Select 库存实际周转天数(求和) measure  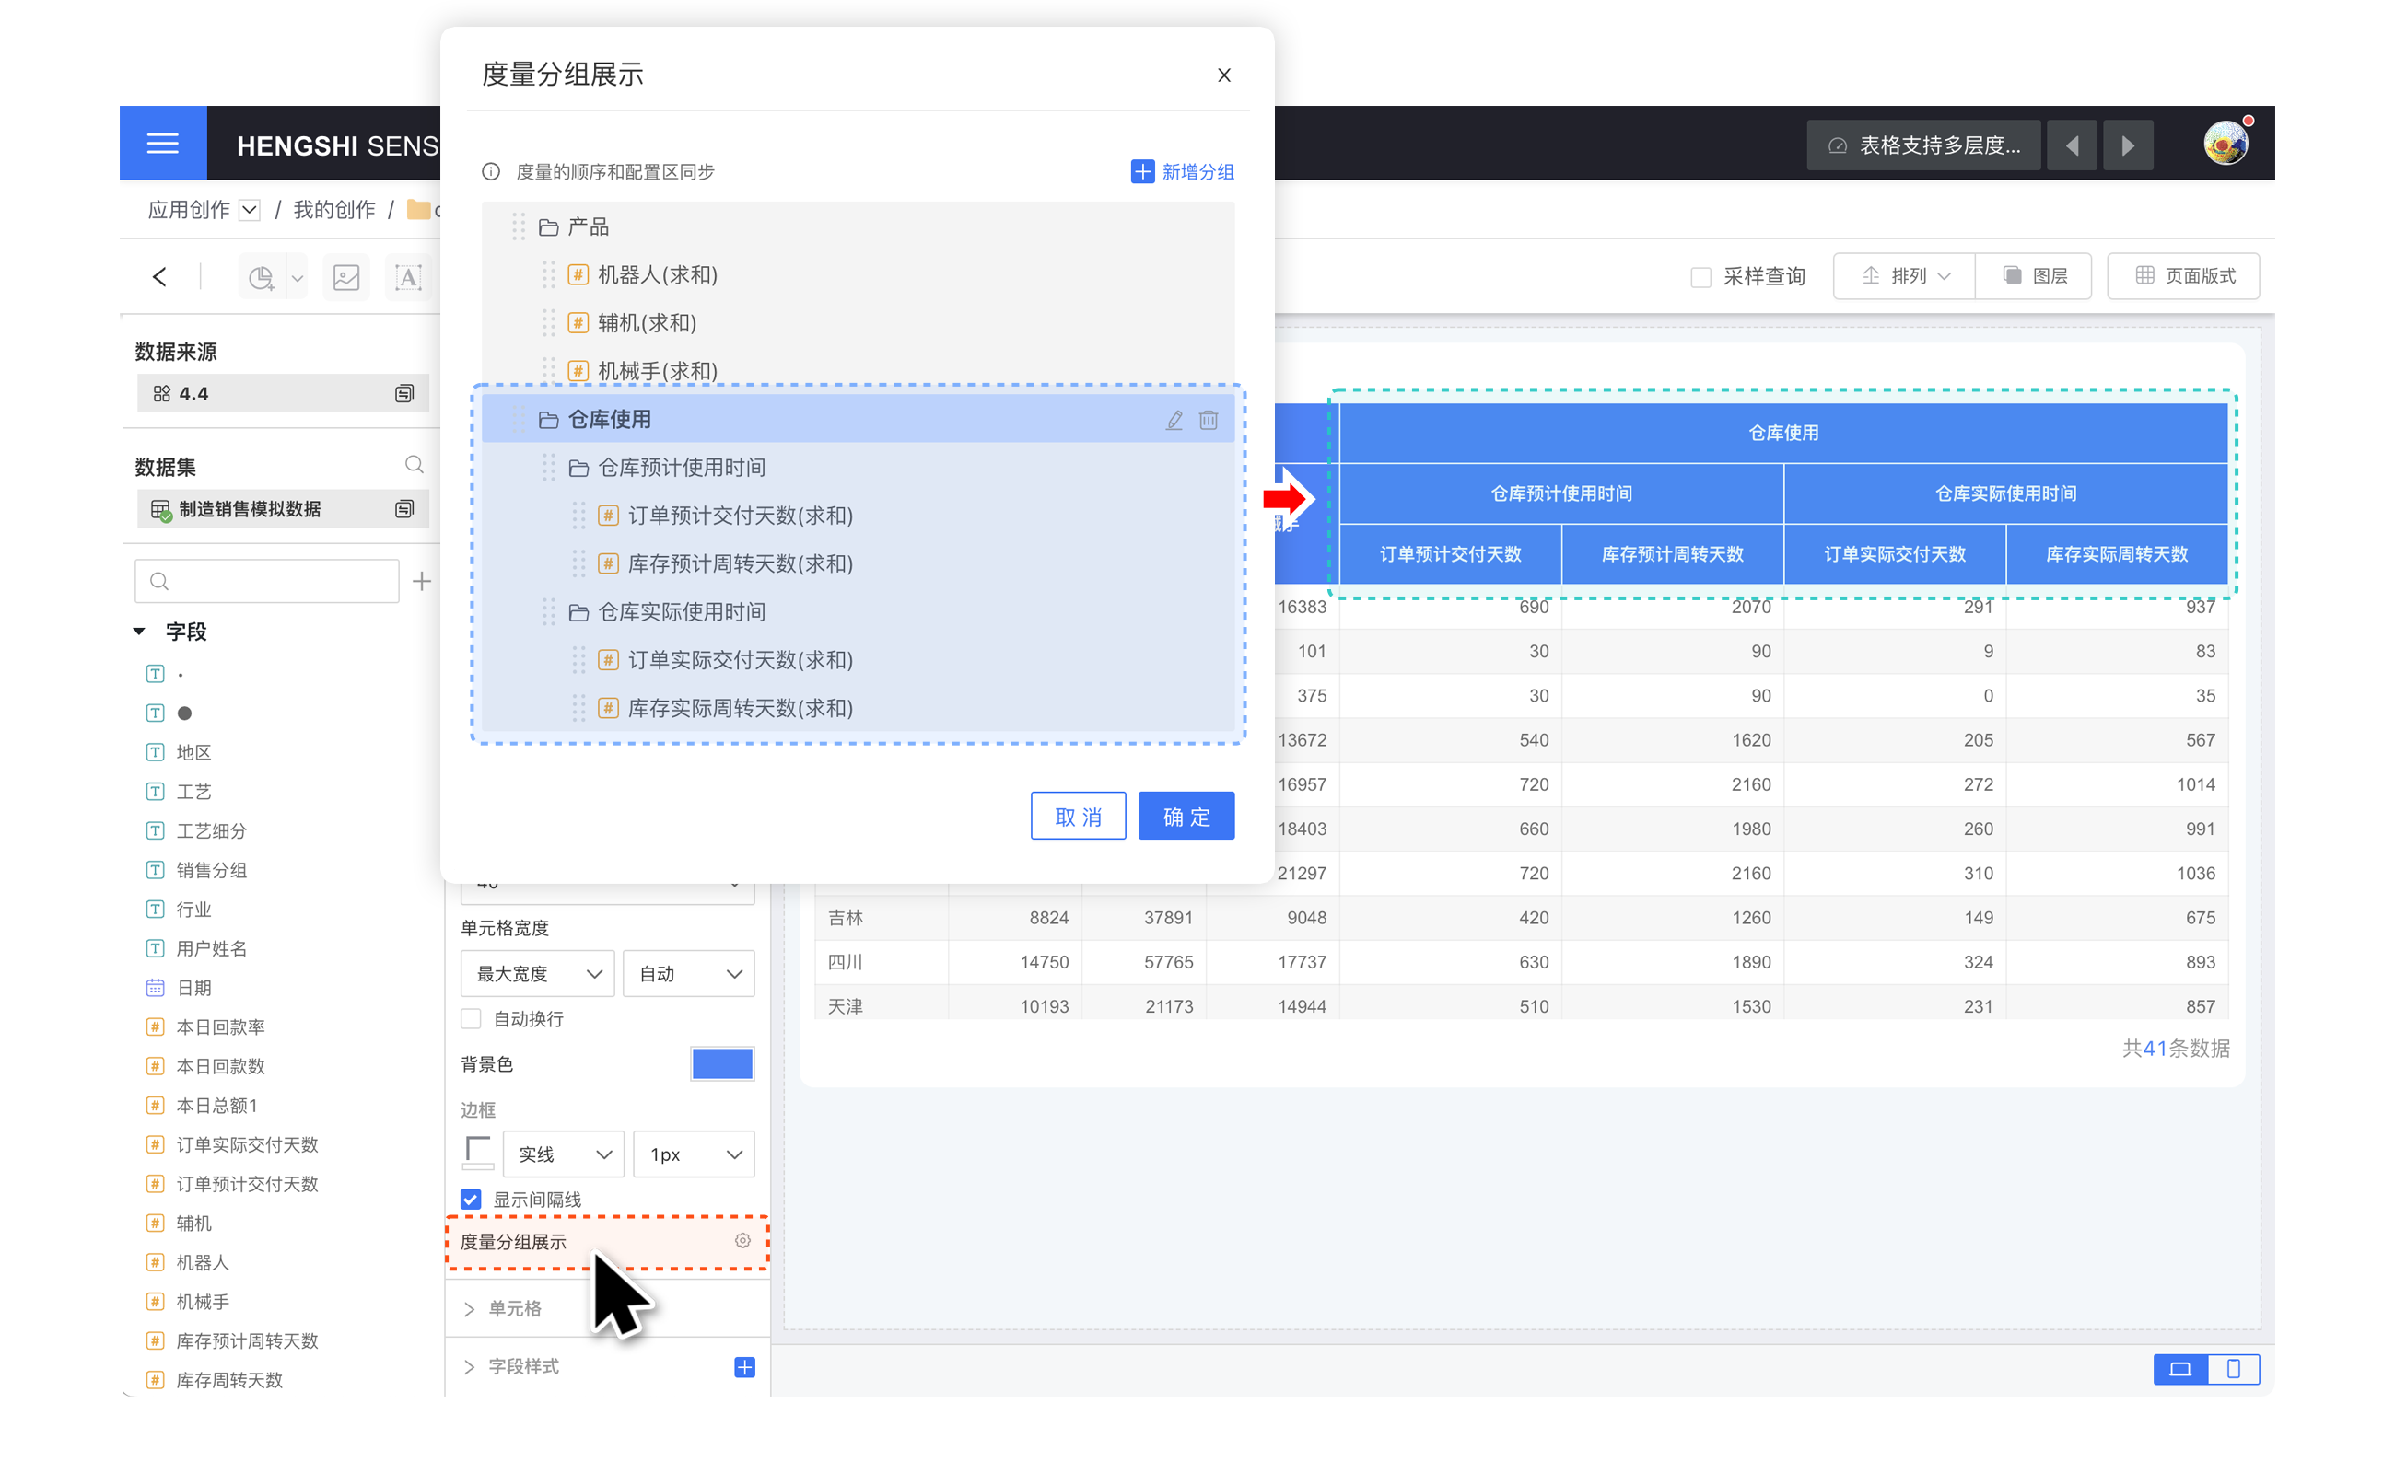(x=858, y=707)
